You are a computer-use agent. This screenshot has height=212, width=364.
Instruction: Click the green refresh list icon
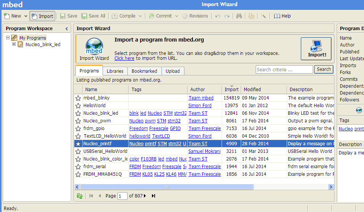pyautogui.click(x=80, y=196)
